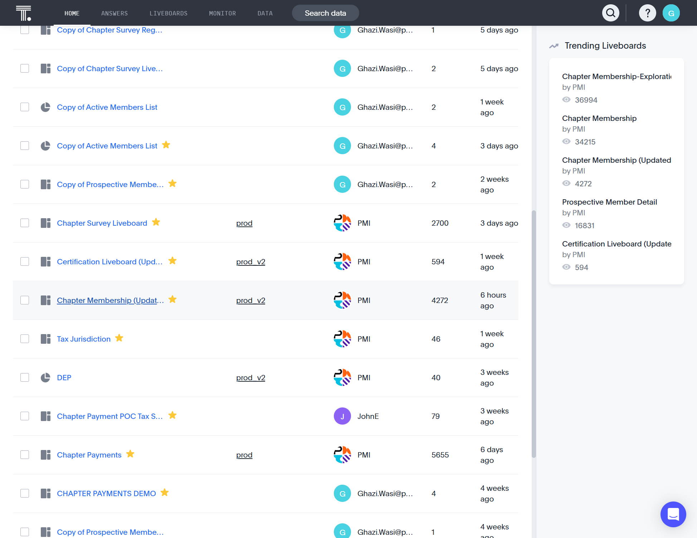Go to the Monitor tab
Viewport: 697px width, 538px height.
click(223, 13)
